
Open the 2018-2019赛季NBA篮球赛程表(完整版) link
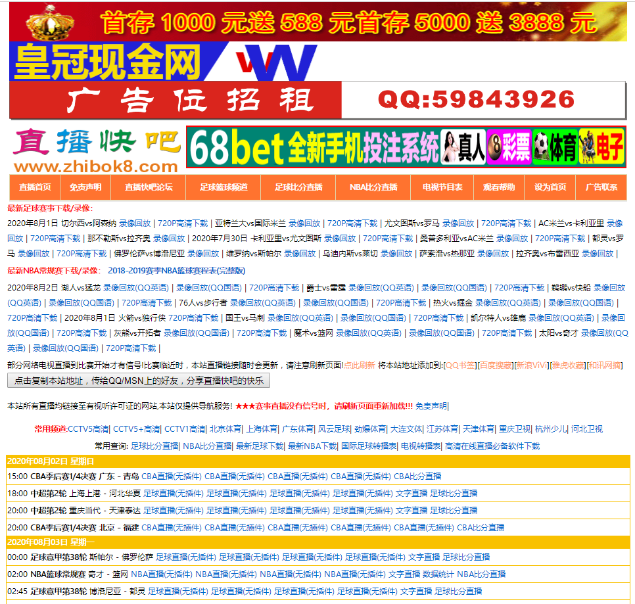pos(177,270)
